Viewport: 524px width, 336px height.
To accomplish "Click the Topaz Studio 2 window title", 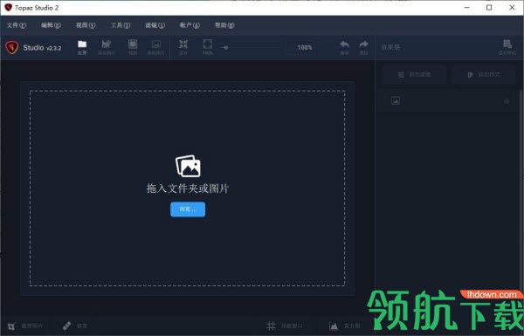I will (x=37, y=8).
